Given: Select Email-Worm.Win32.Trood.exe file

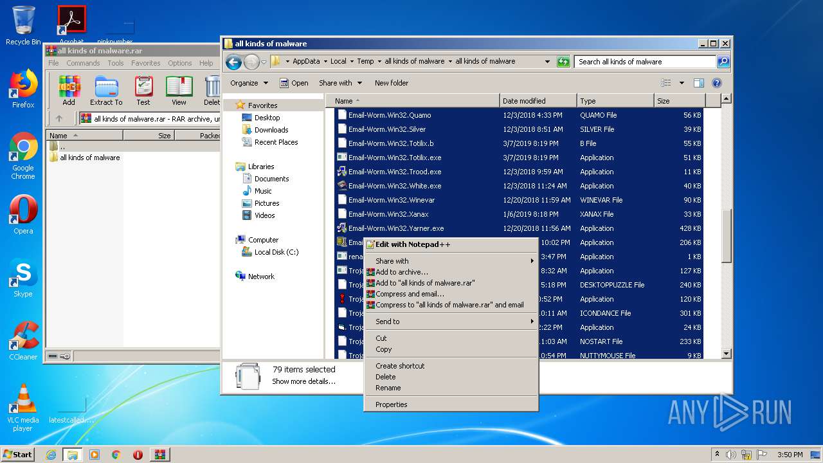Looking at the screenshot, I should [520, 172].
